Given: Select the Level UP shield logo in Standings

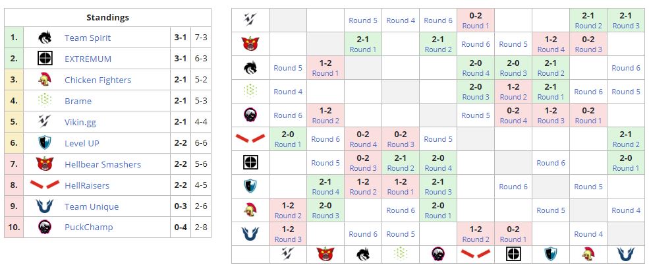Looking at the screenshot, I should 45,143.
